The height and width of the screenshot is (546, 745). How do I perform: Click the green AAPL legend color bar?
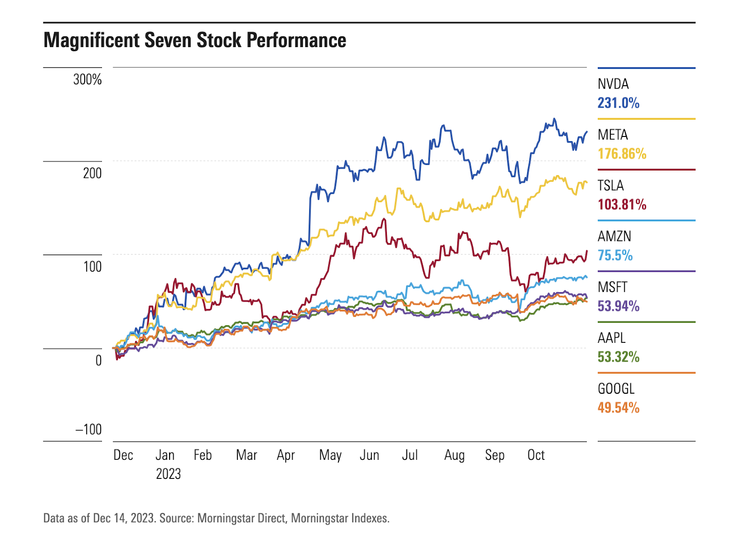coord(646,322)
